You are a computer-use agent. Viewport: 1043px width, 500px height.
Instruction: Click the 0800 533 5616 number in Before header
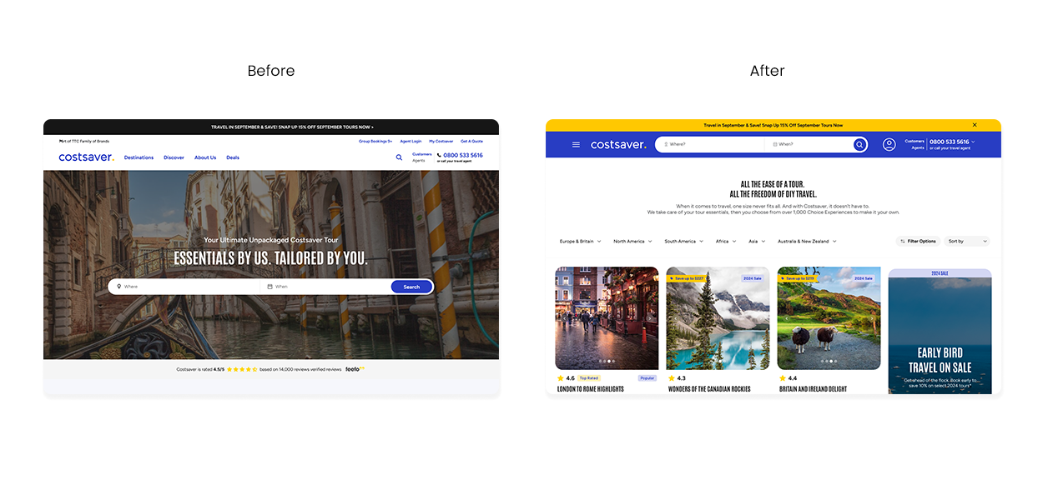click(463, 155)
